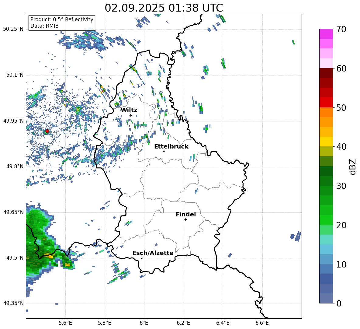The width and height of the screenshot is (360, 329).
Task: Click the colorbar tick value 50
Action: coord(341,107)
